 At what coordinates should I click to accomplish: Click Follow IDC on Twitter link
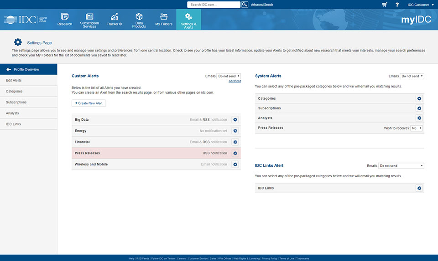[x=163, y=258]
